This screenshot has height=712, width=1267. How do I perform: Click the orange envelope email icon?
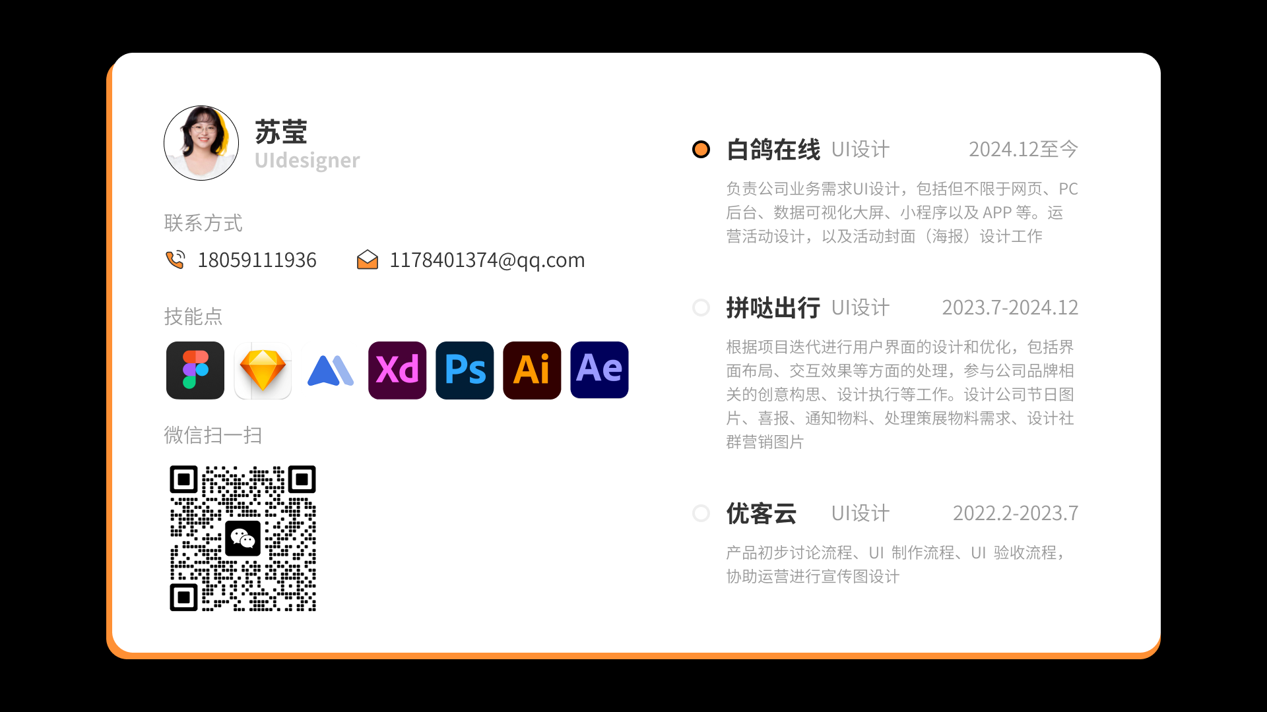(x=368, y=260)
